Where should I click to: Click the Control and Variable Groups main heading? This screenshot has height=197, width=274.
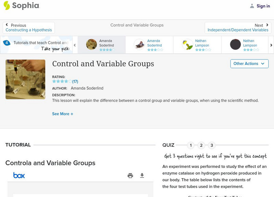pos(103,64)
